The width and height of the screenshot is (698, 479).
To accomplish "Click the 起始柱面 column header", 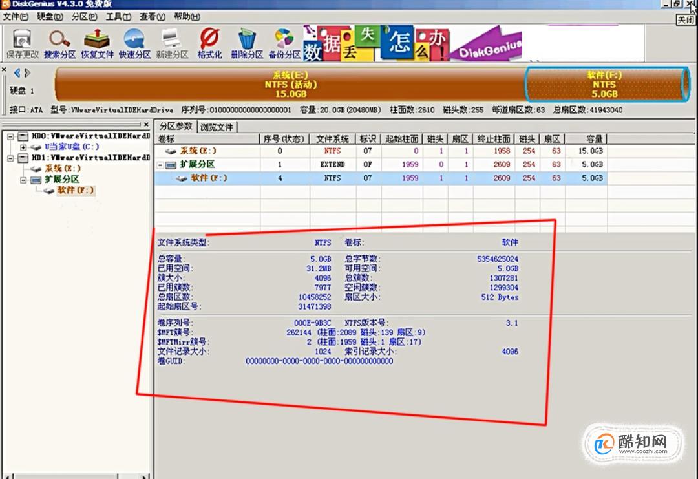I will (402, 139).
